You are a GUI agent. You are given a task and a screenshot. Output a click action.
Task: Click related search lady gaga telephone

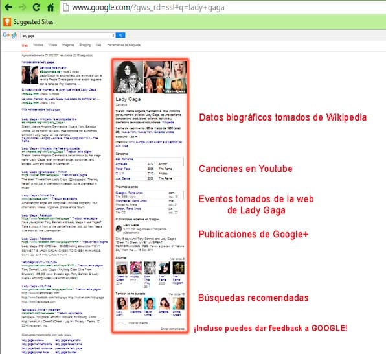coord(69,344)
